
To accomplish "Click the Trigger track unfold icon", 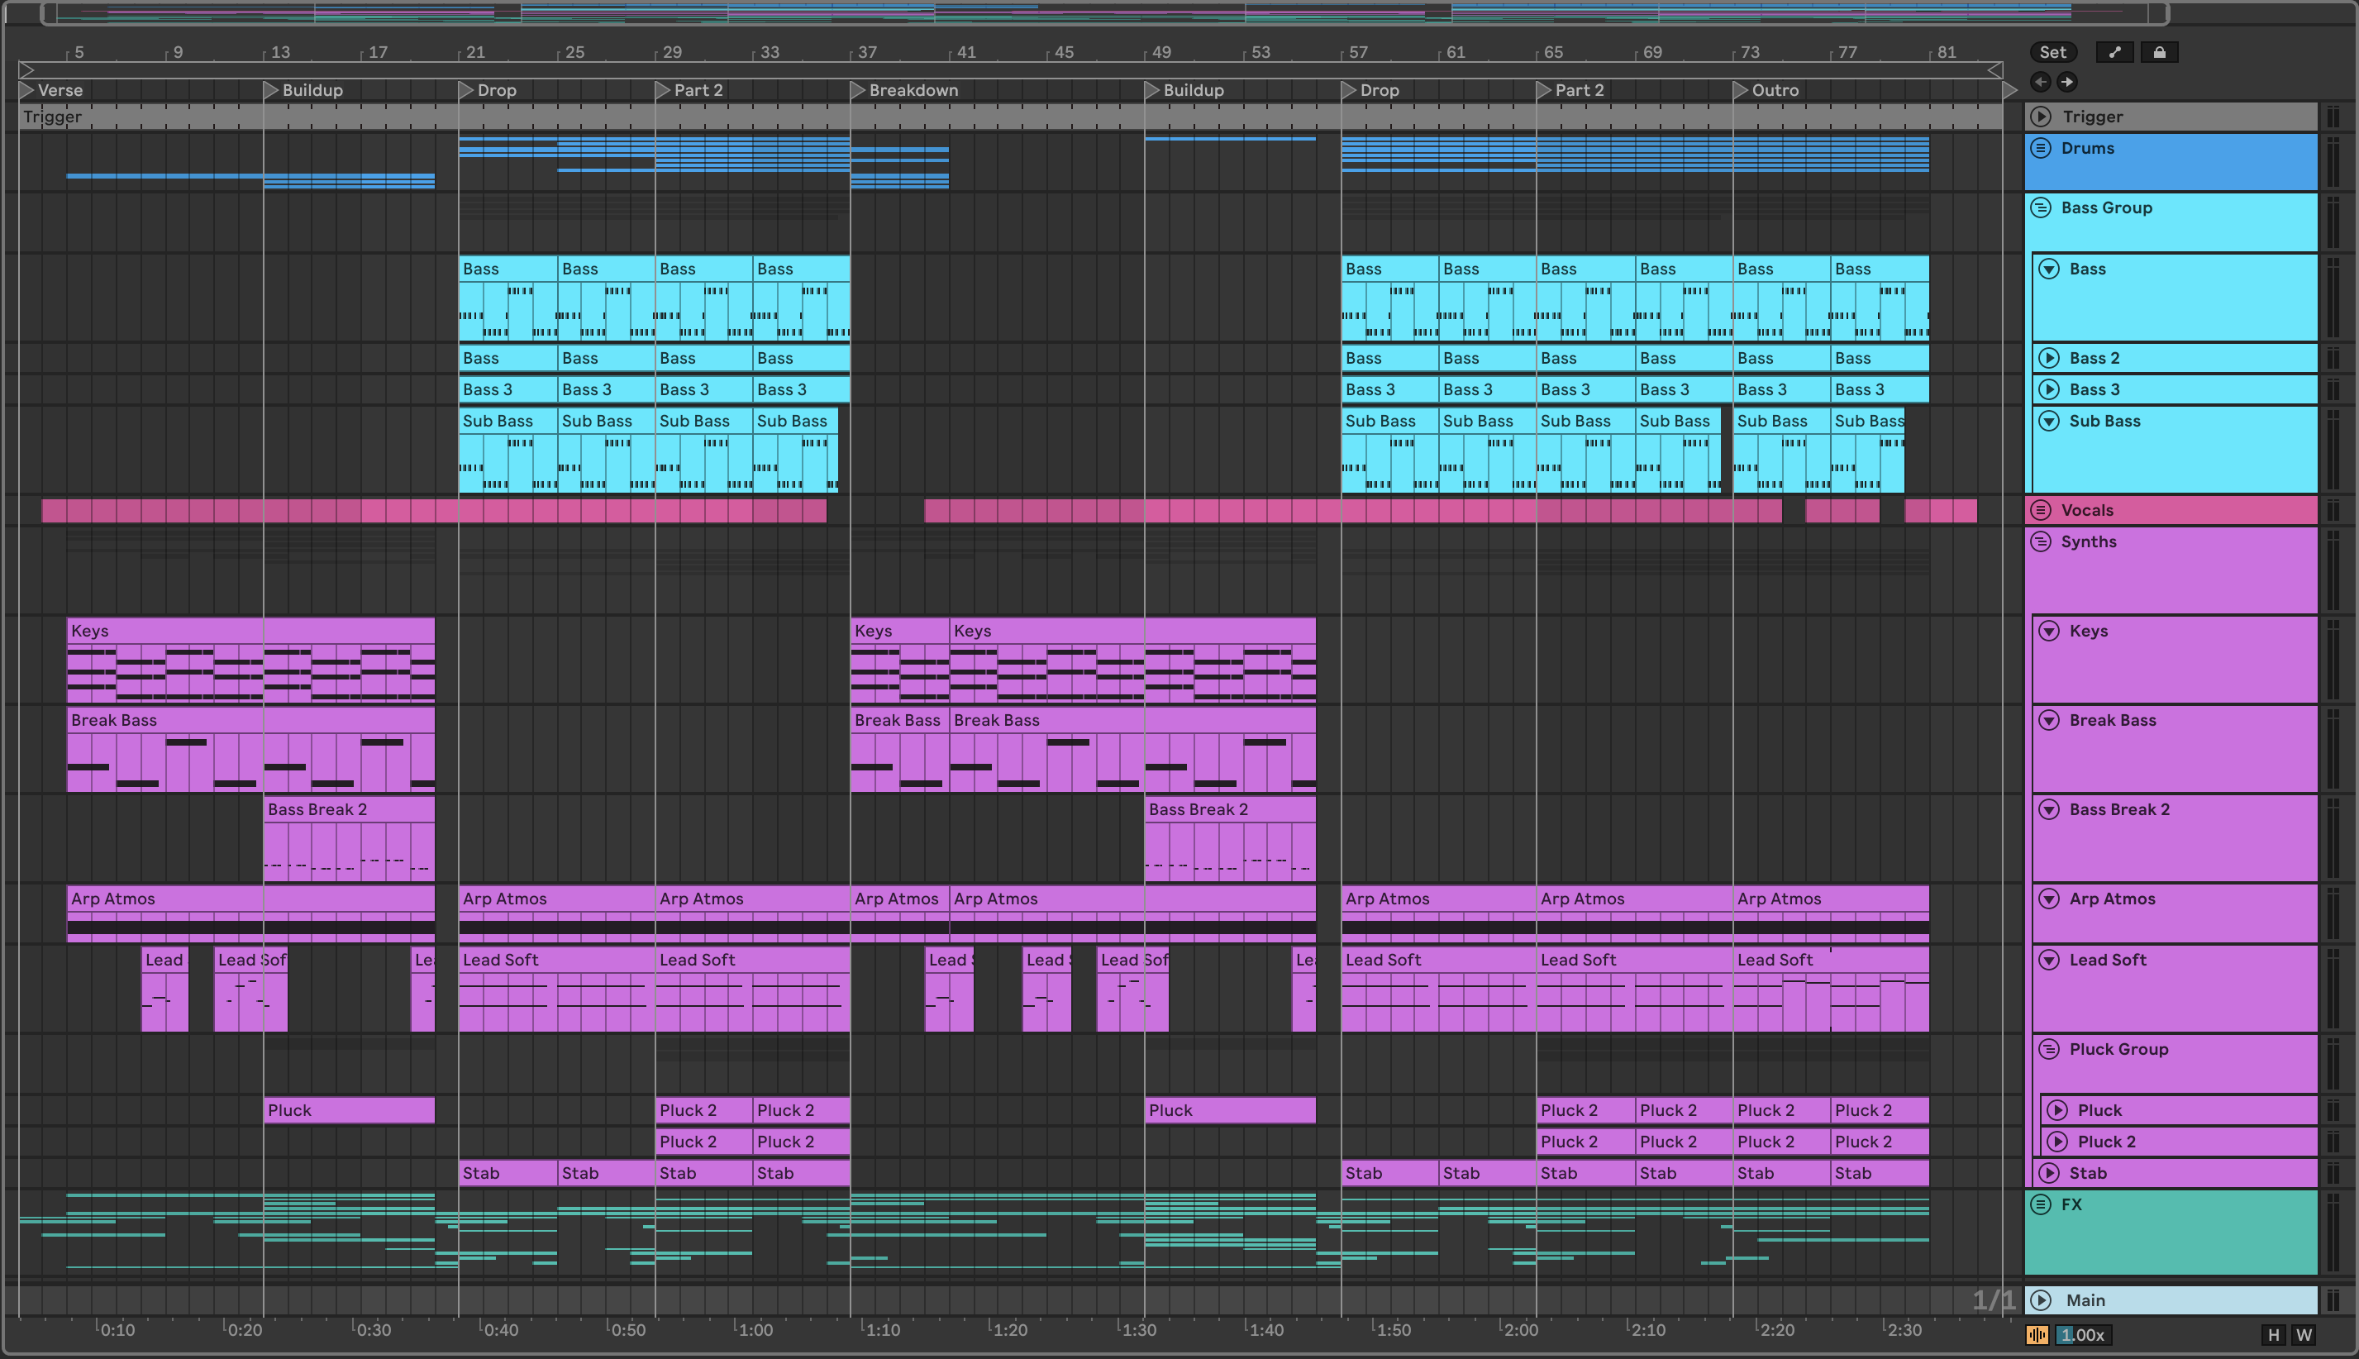I will click(2041, 117).
